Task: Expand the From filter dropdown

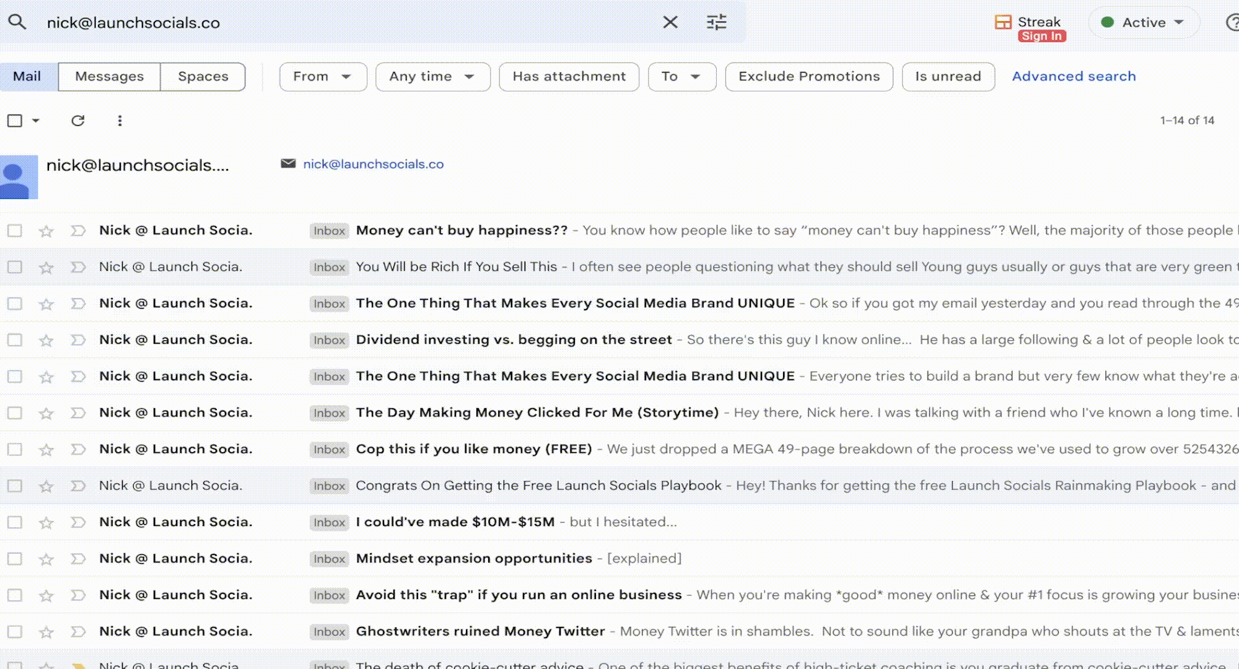Action: 323,77
